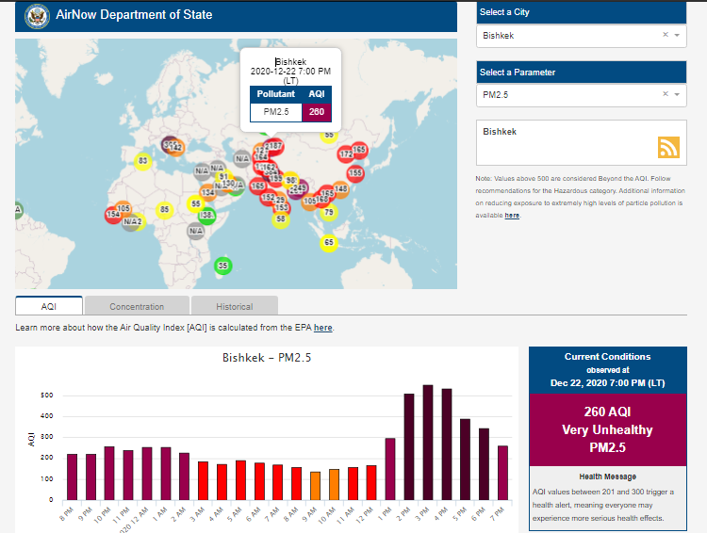Expand the Select a City dropdown arrow
Viewport: 707px width, 533px height.
click(x=677, y=36)
